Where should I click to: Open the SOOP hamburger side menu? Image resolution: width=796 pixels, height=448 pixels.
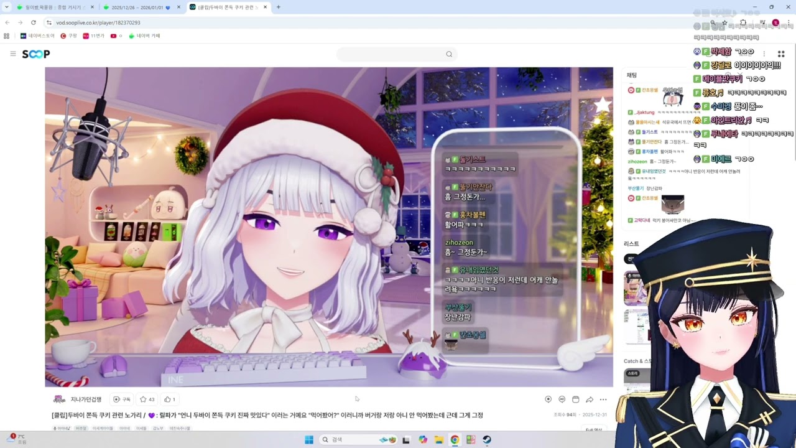point(12,54)
